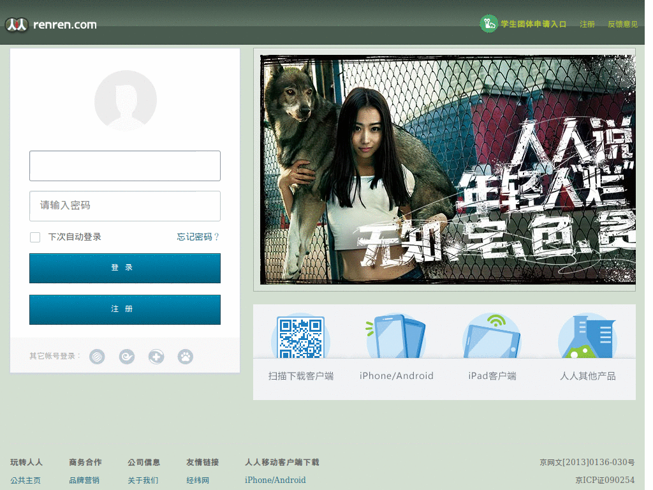The height and width of the screenshot is (490, 653).
Task: Open the student group application icon
Action: pyautogui.click(x=488, y=24)
